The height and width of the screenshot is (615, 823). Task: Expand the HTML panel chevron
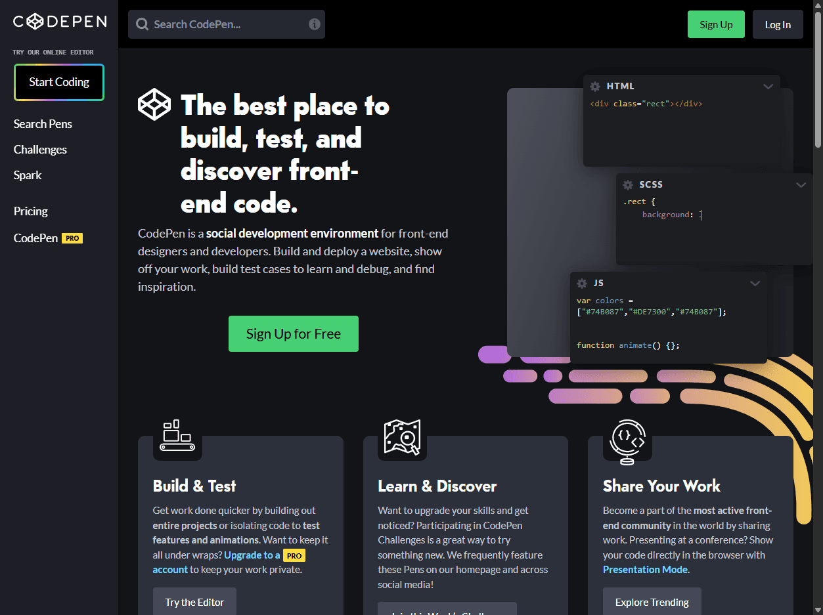click(x=768, y=87)
